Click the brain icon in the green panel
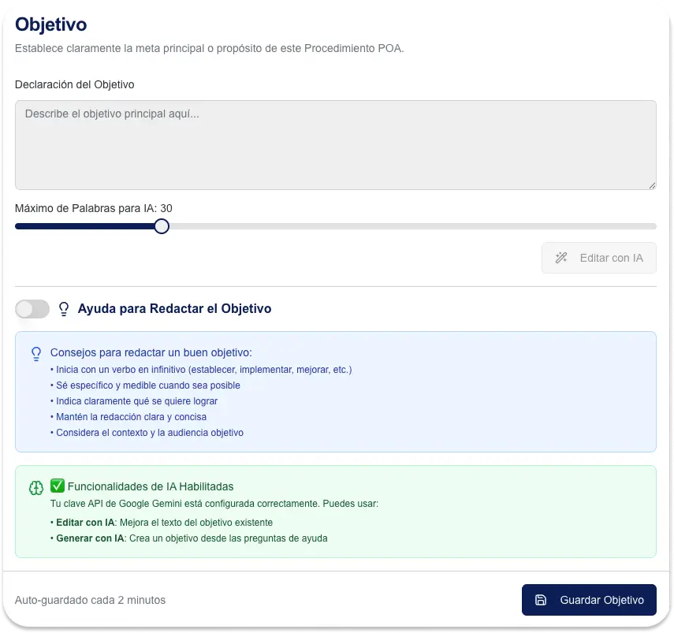This screenshot has height=633, width=674. pyautogui.click(x=36, y=488)
